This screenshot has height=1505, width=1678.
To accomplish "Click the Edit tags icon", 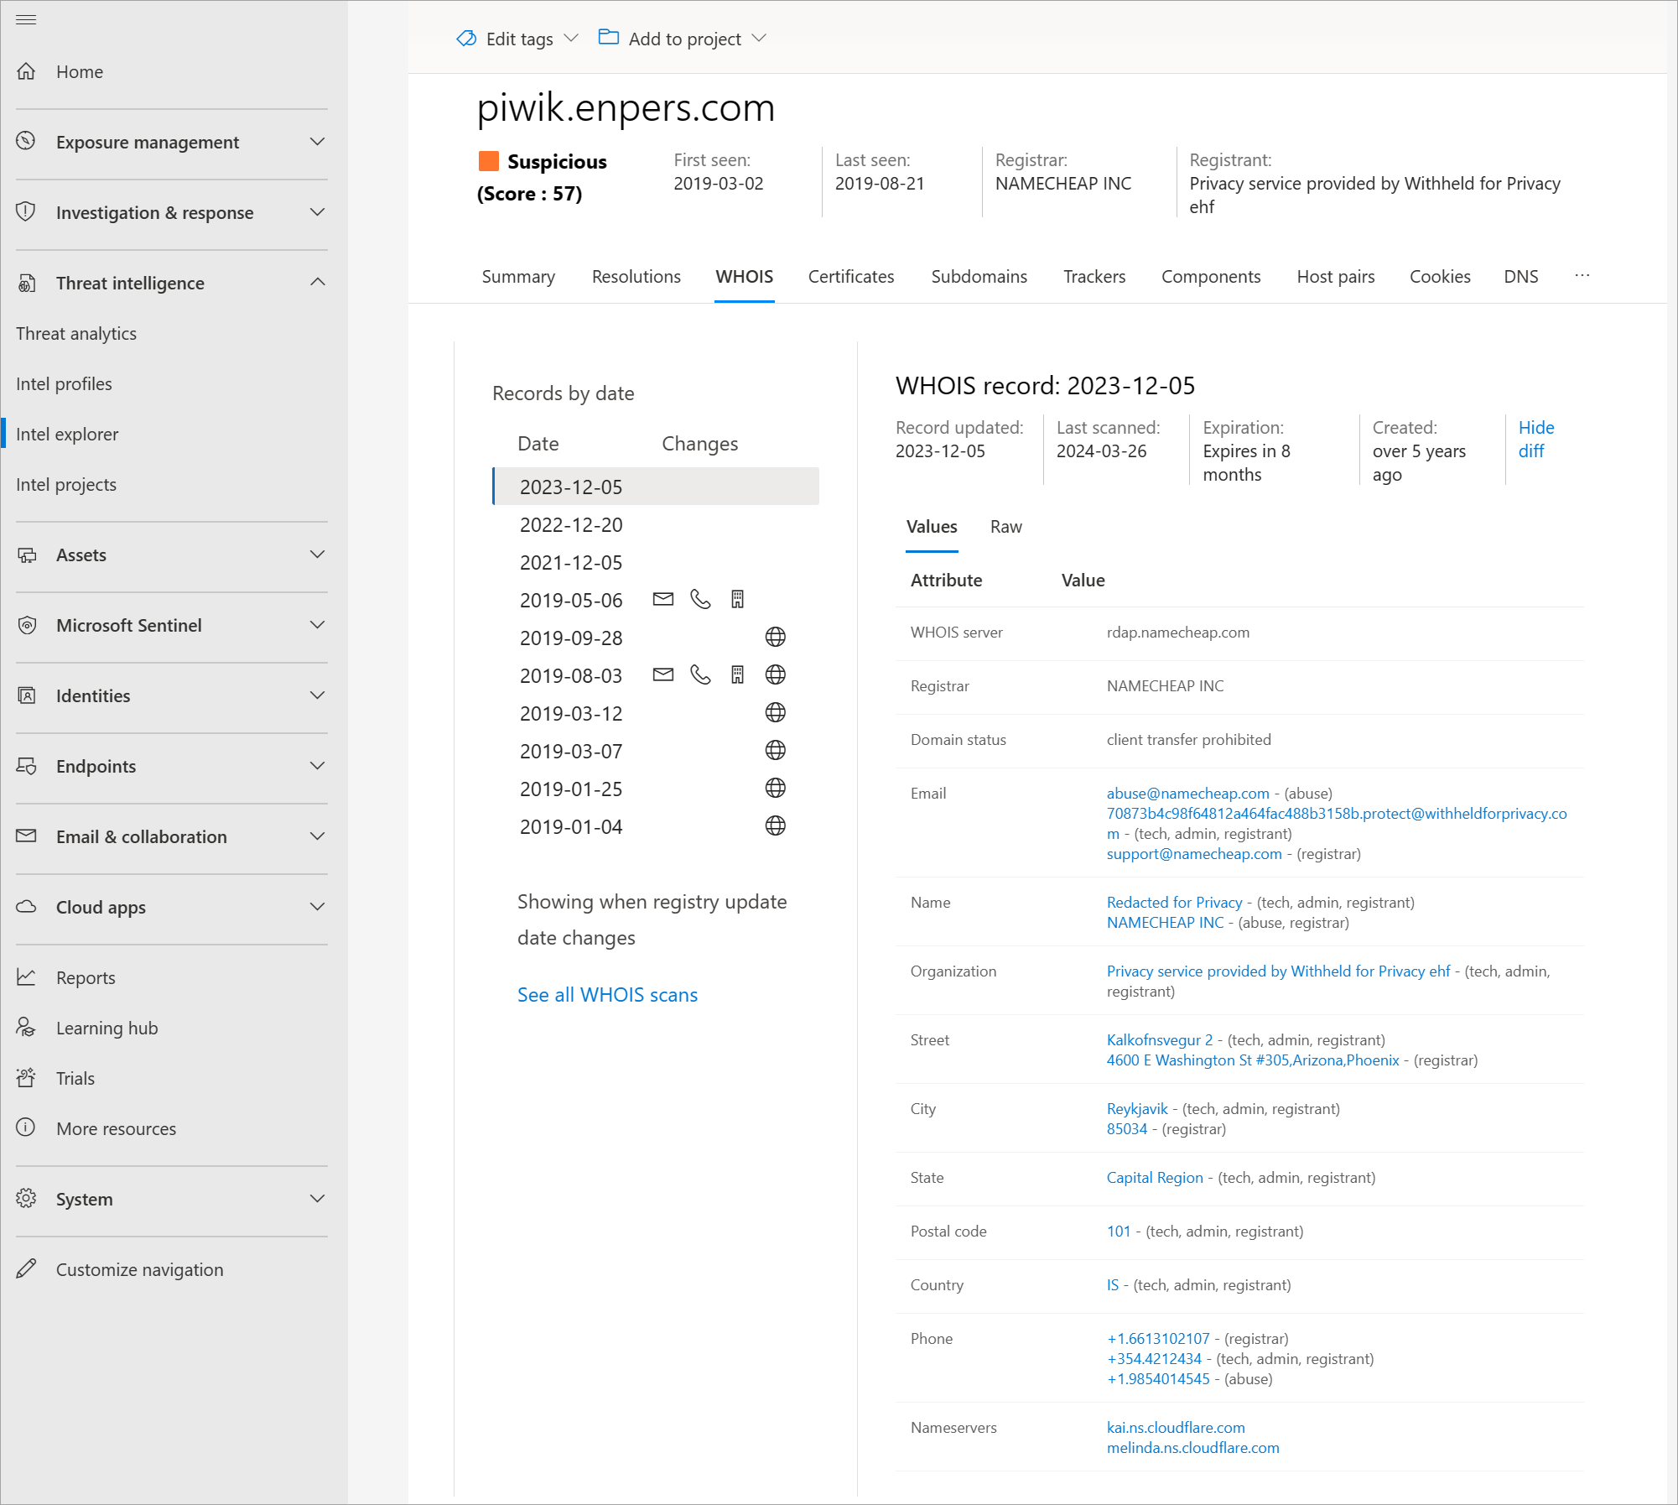I will [x=466, y=39].
